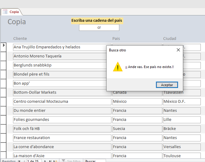Click the 'México D.F.' city of Centro comercial
The height and width of the screenshot is (162, 205).
point(182,102)
